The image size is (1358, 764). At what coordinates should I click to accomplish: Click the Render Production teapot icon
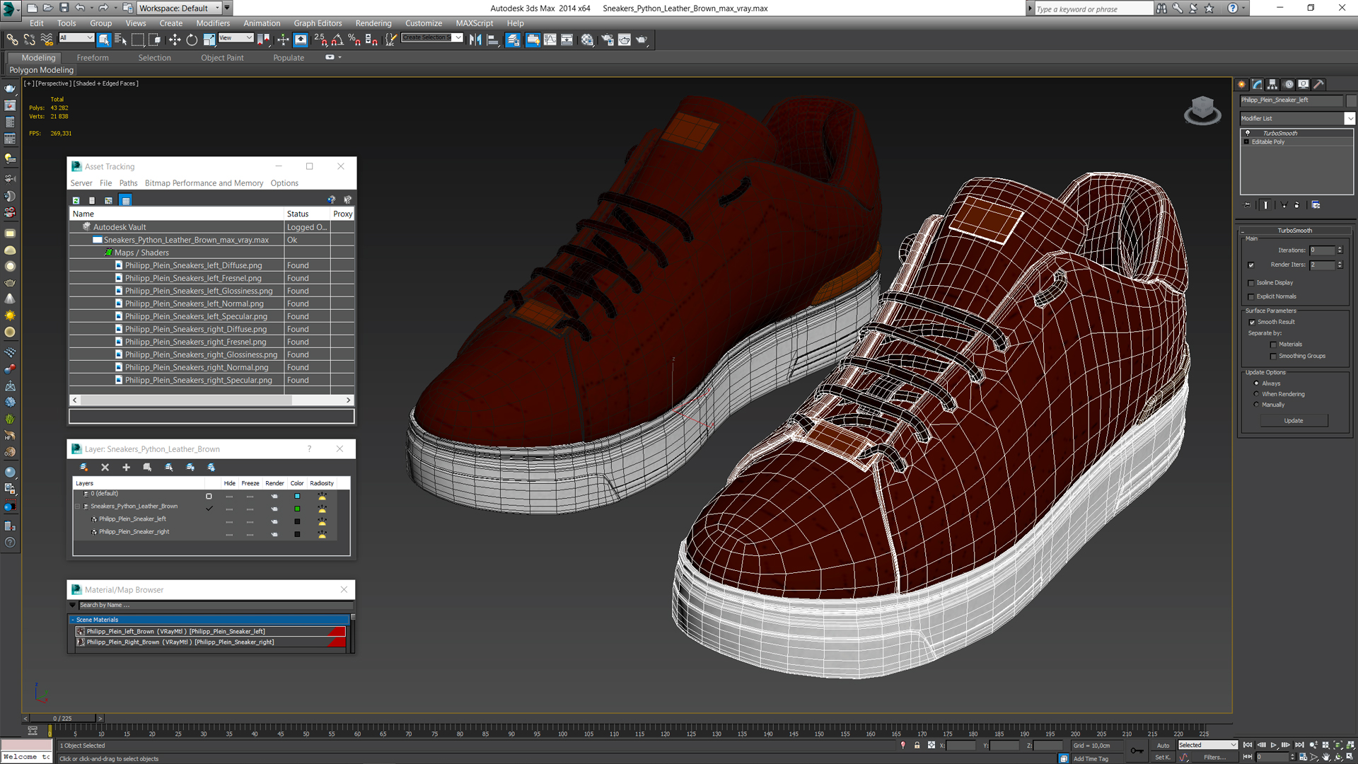point(642,40)
